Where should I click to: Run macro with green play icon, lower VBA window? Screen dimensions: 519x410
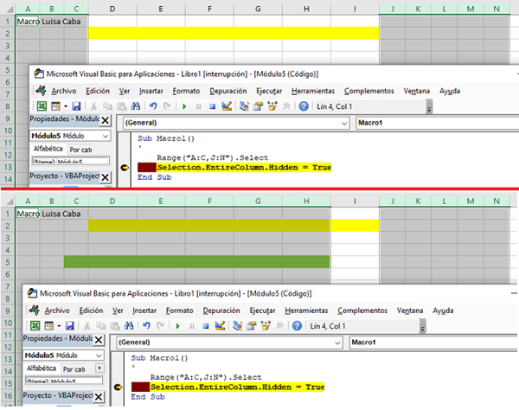click(177, 325)
